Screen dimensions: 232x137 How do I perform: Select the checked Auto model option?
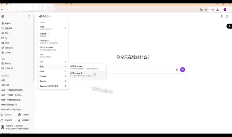click(x=53, y=28)
